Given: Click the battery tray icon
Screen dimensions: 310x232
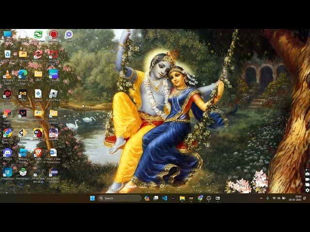Looking at the screenshot, I should [x=284, y=198].
